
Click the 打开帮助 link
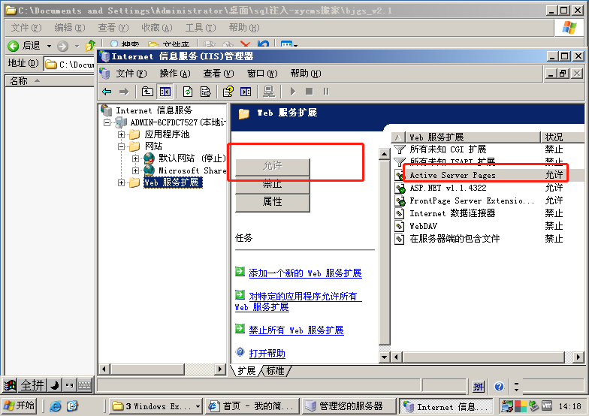[x=267, y=354]
